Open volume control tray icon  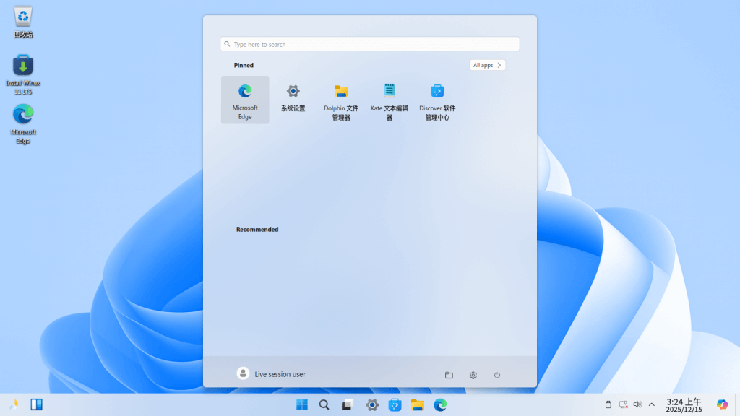click(x=637, y=404)
